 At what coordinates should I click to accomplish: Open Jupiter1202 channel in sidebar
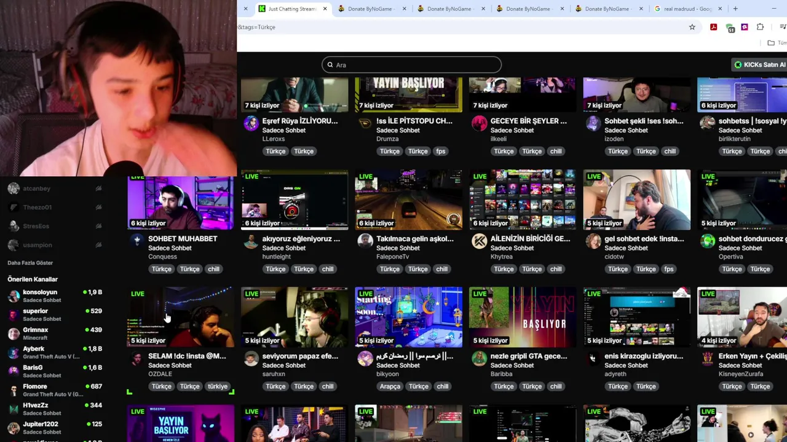pos(55,427)
